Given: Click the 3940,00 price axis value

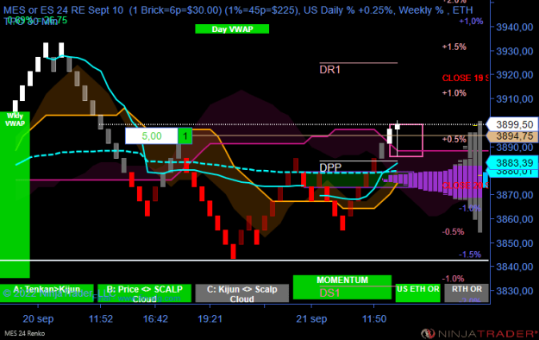Looking at the screenshot, I should coord(515,28).
